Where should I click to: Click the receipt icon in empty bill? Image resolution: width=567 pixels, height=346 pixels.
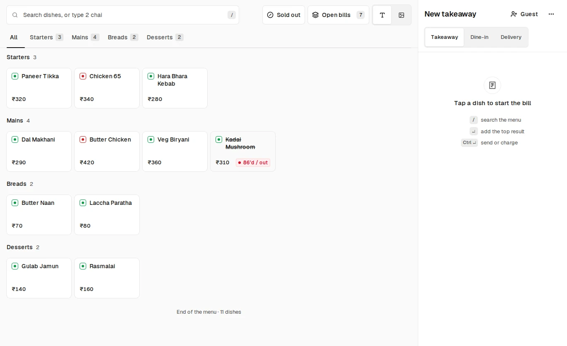click(x=492, y=85)
